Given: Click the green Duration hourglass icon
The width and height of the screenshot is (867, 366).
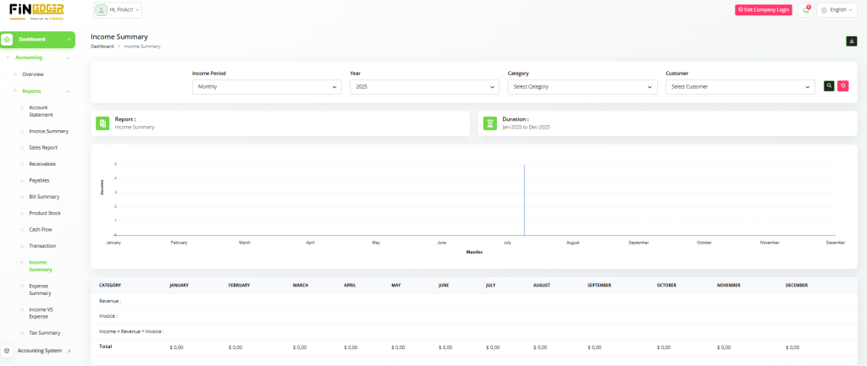Looking at the screenshot, I should point(489,123).
